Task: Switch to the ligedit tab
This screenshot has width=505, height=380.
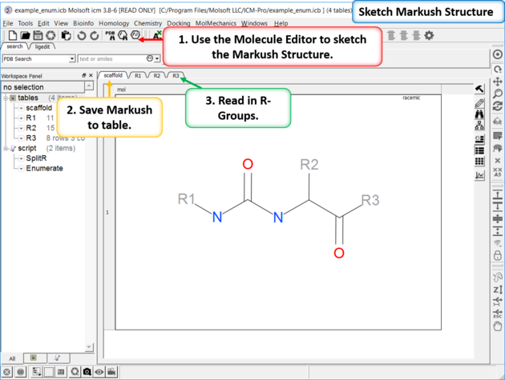Action: tap(47, 47)
